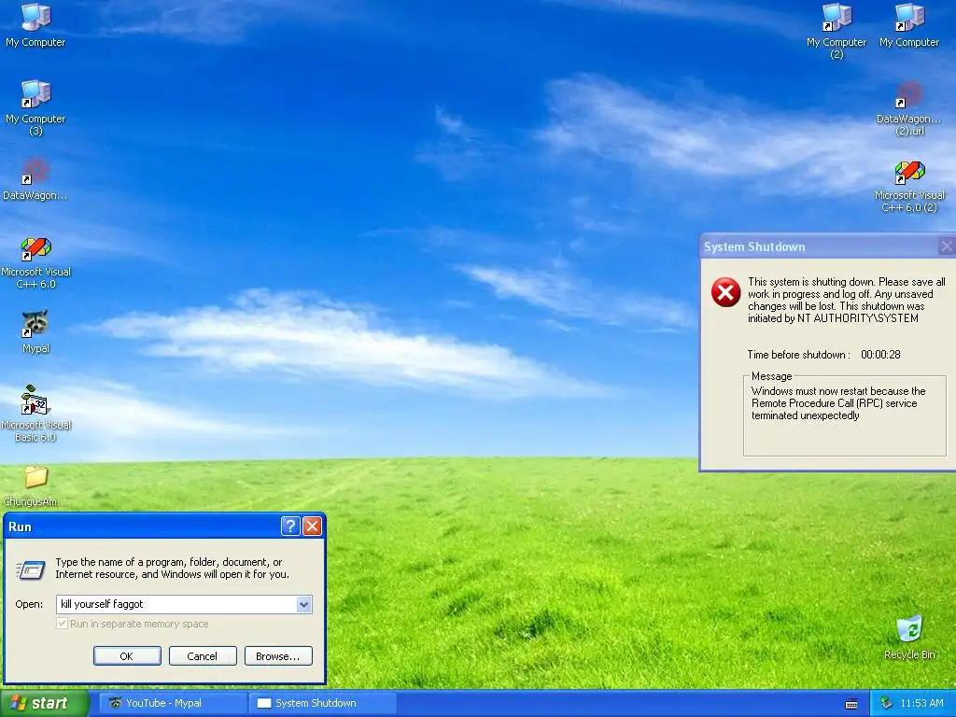The image size is (956, 717).
Task: Click inside the Open text field in Run
Action: (x=176, y=604)
